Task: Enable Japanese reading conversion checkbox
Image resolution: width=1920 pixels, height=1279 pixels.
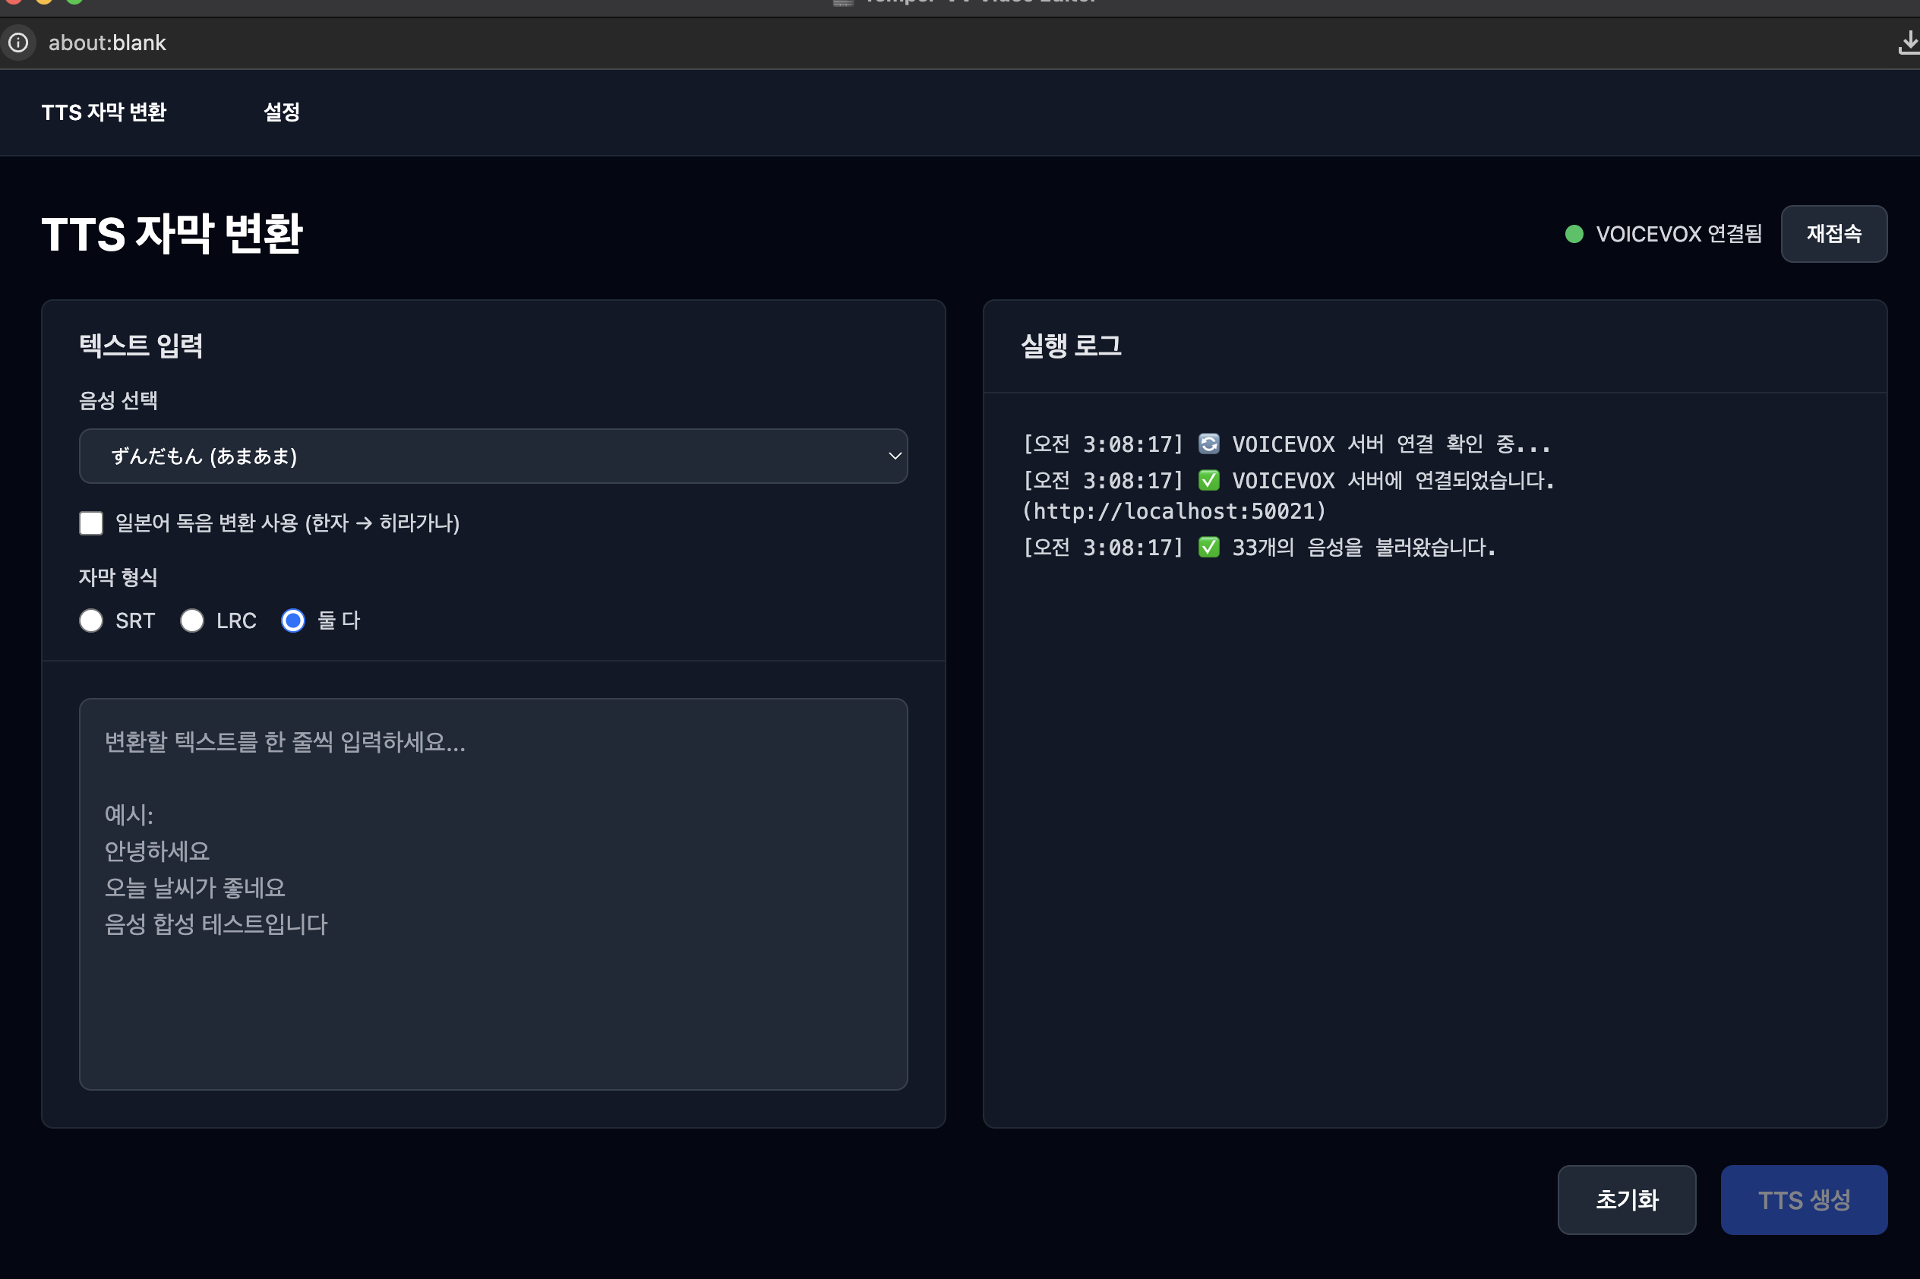Action: 91,523
